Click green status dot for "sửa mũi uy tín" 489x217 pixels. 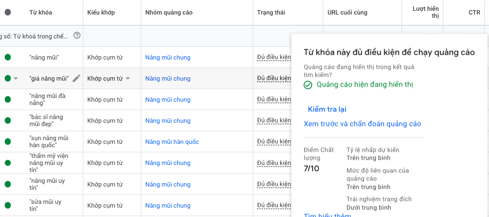[x=8, y=205]
